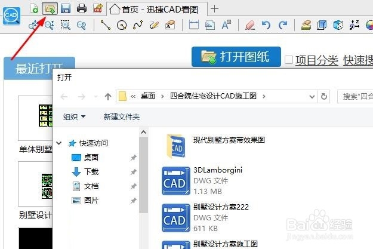Click the navigation pane scroll up arrow

(x=143, y=132)
